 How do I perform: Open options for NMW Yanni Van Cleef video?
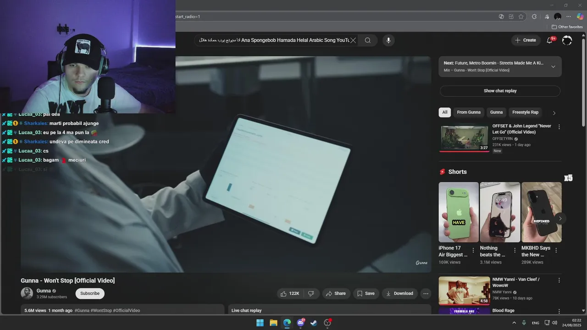559,280
